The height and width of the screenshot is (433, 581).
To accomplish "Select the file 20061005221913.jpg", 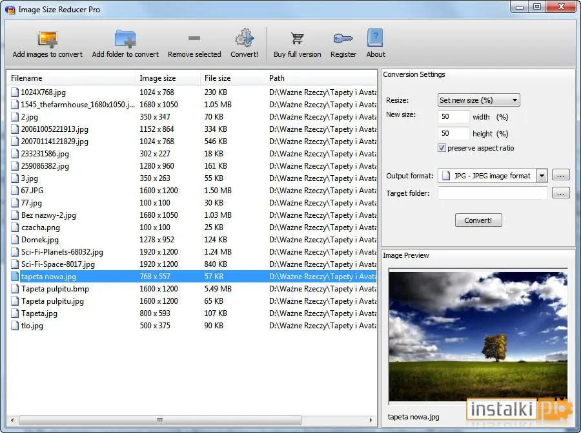I will (x=54, y=129).
